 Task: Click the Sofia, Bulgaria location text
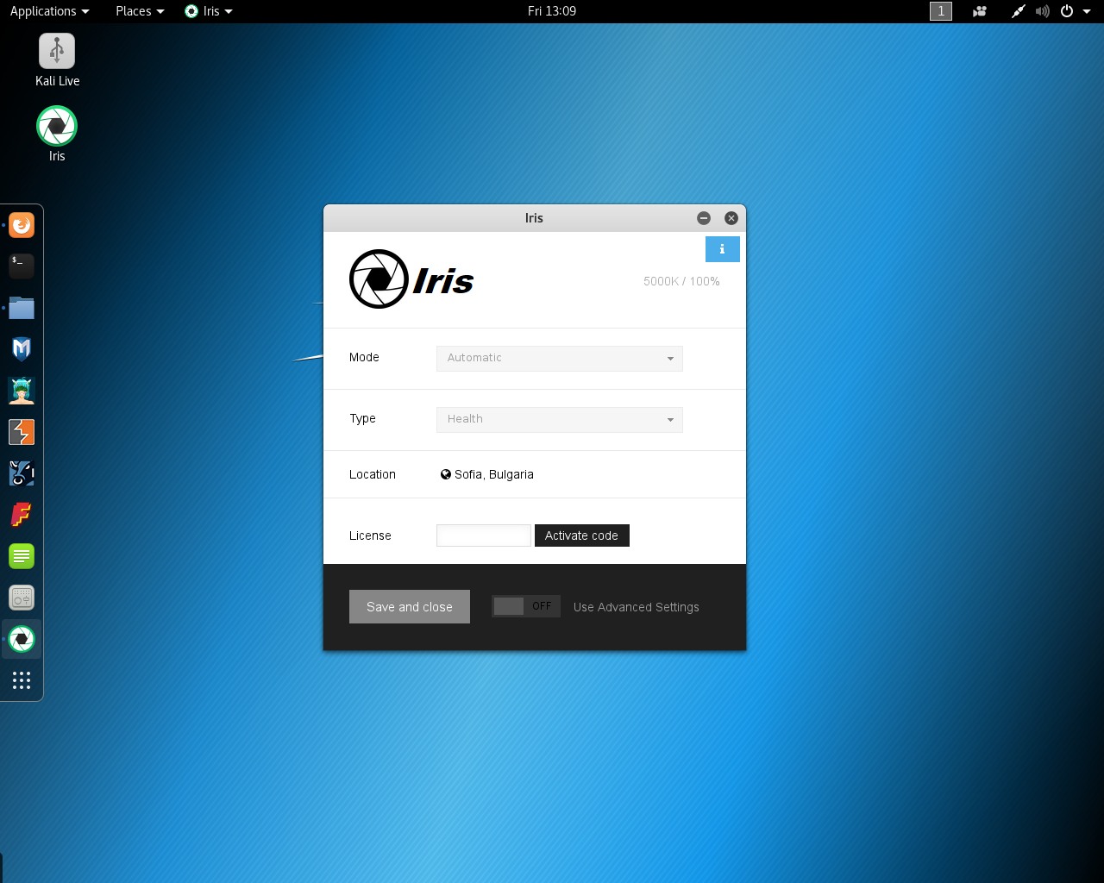(494, 474)
